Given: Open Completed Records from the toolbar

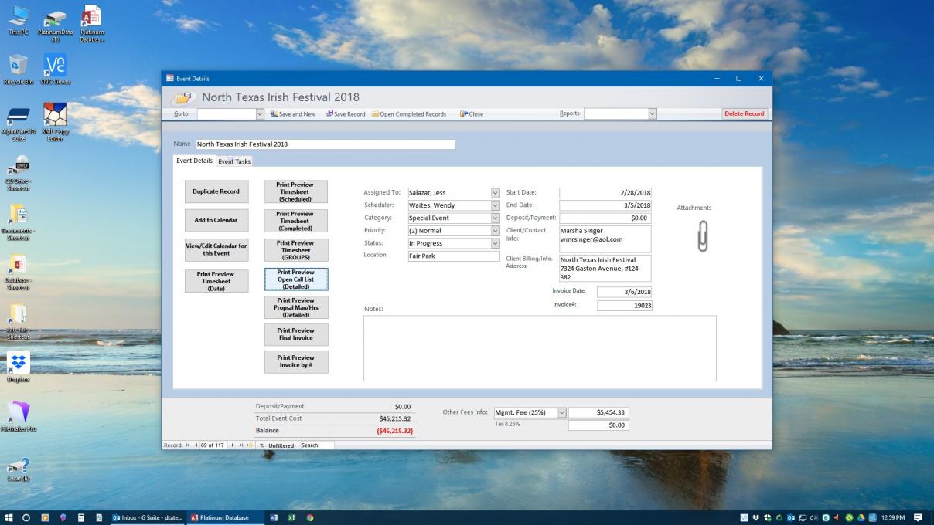Looking at the screenshot, I should [x=408, y=114].
